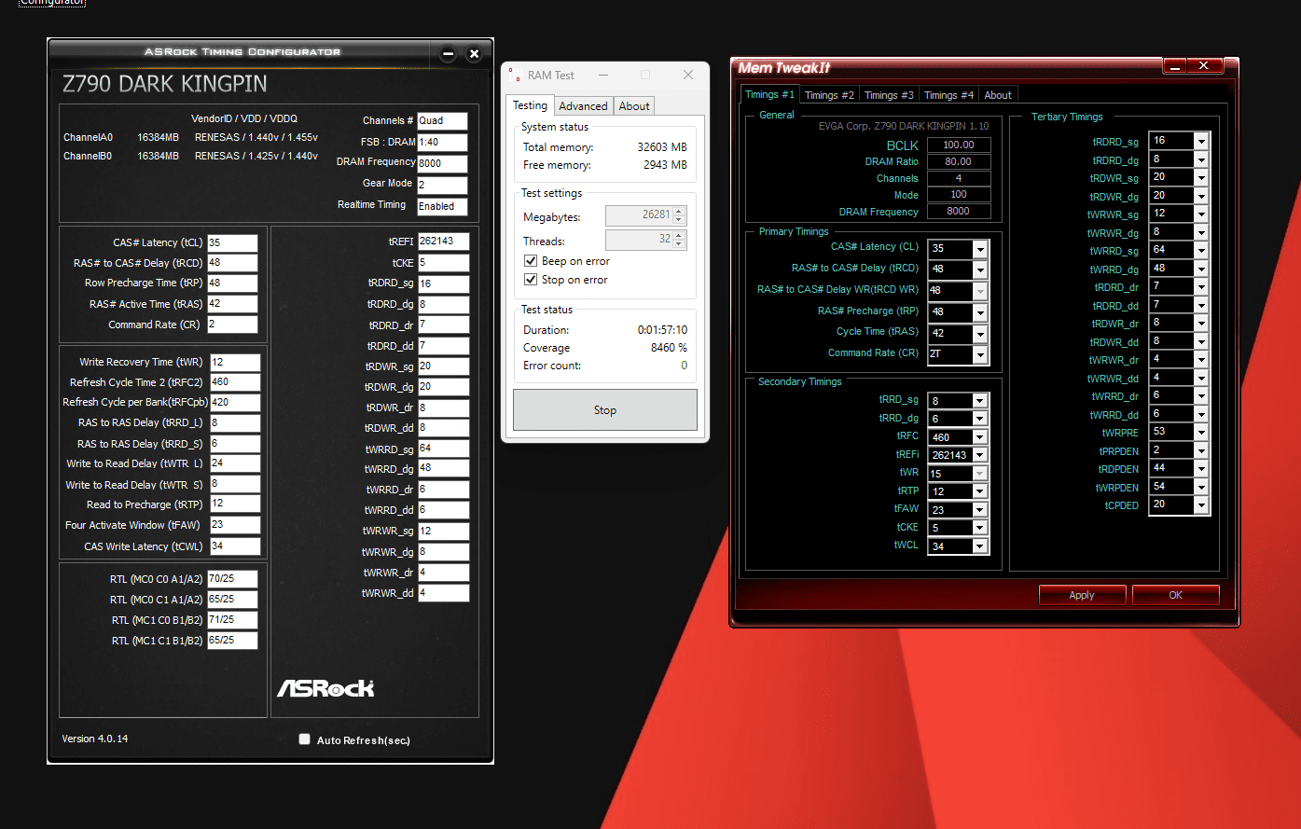
Task: Click the 'Z790 DARK KINGPIN' title in Timing Configurator
Action: [165, 84]
